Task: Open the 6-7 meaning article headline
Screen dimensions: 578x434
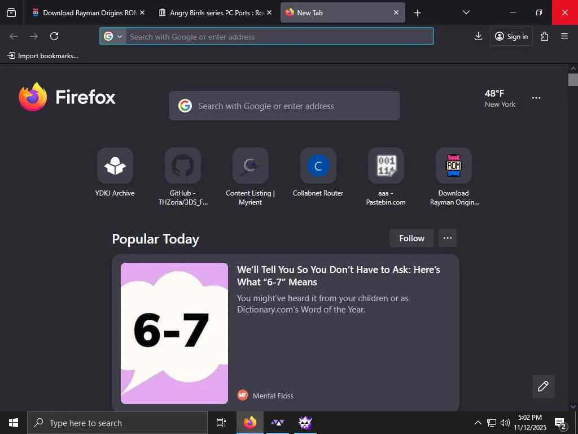Action: coord(339,276)
